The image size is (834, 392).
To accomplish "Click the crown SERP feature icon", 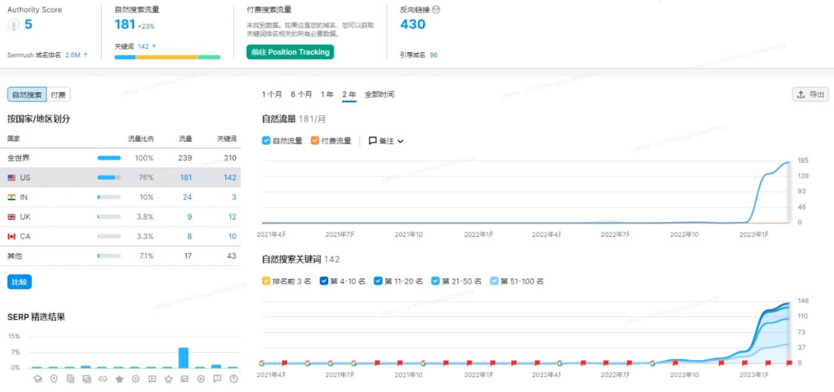I will pos(169,379).
